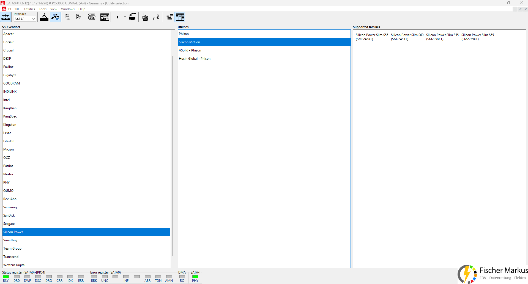The height and width of the screenshot is (284, 528).
Task: Click the controller board toolbar icon
Action: pyautogui.click(x=78, y=17)
